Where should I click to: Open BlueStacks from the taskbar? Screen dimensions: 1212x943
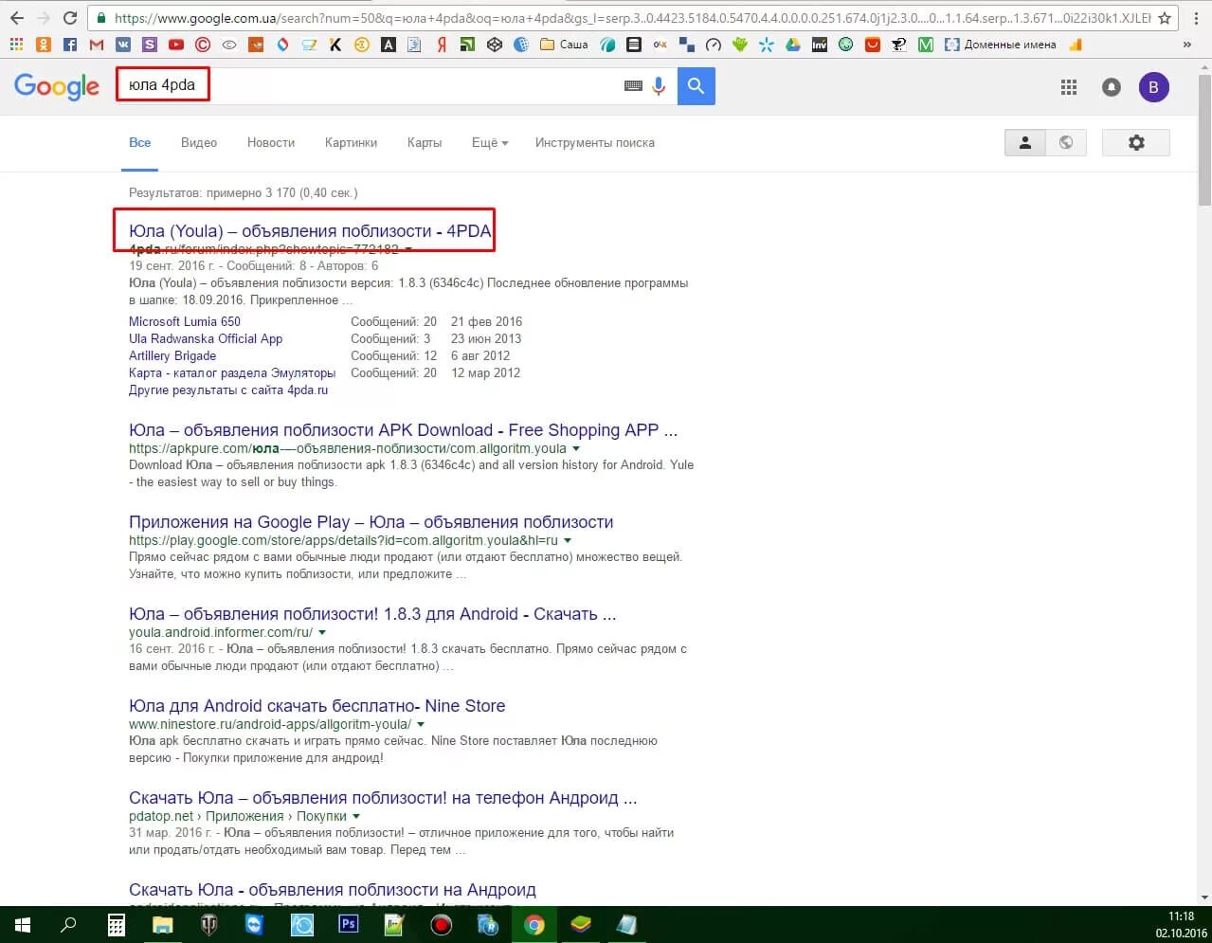tap(581, 925)
